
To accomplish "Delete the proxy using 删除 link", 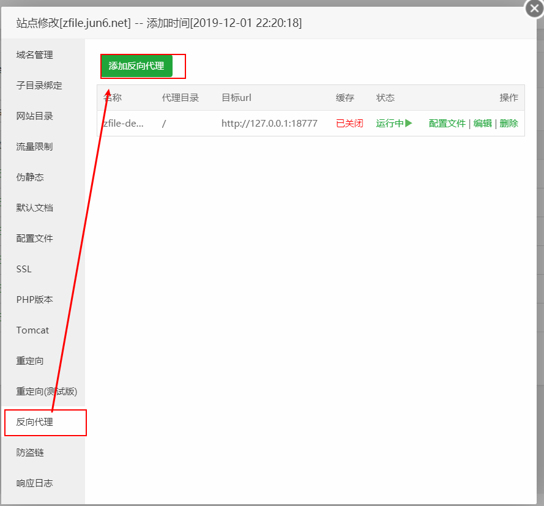I will click(509, 123).
